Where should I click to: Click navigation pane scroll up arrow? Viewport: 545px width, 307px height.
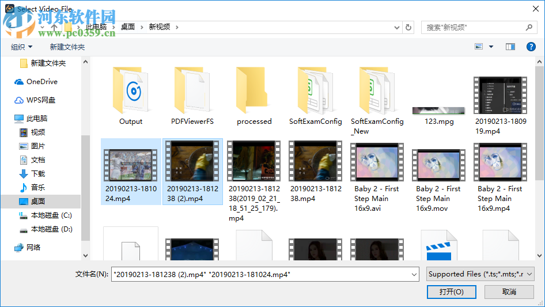pyautogui.click(x=85, y=62)
